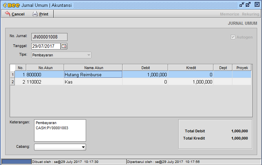Viewport: 262px width, 165px height.
Task: Click the Debit column header
Action: [x=145, y=68]
